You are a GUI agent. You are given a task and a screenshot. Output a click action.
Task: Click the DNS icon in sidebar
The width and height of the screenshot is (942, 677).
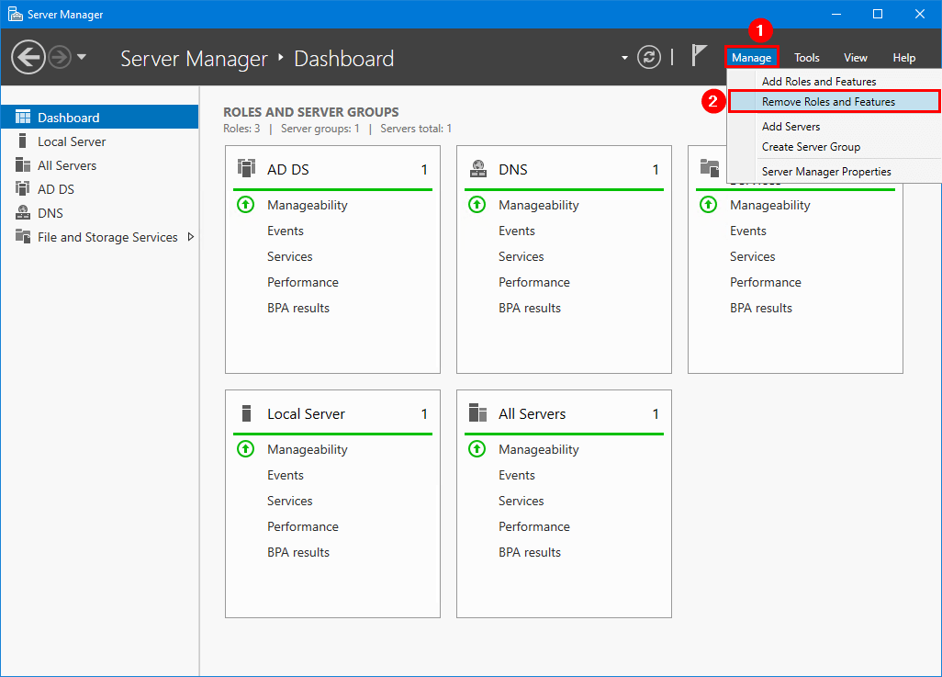pyautogui.click(x=23, y=213)
